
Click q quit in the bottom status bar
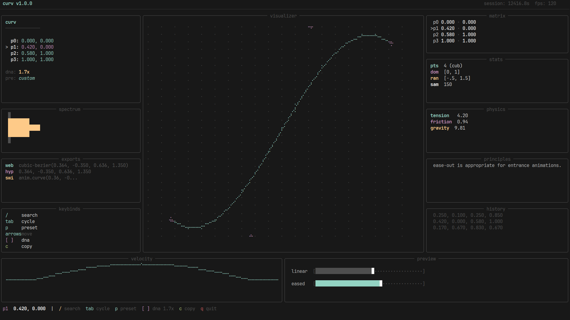(x=209, y=309)
